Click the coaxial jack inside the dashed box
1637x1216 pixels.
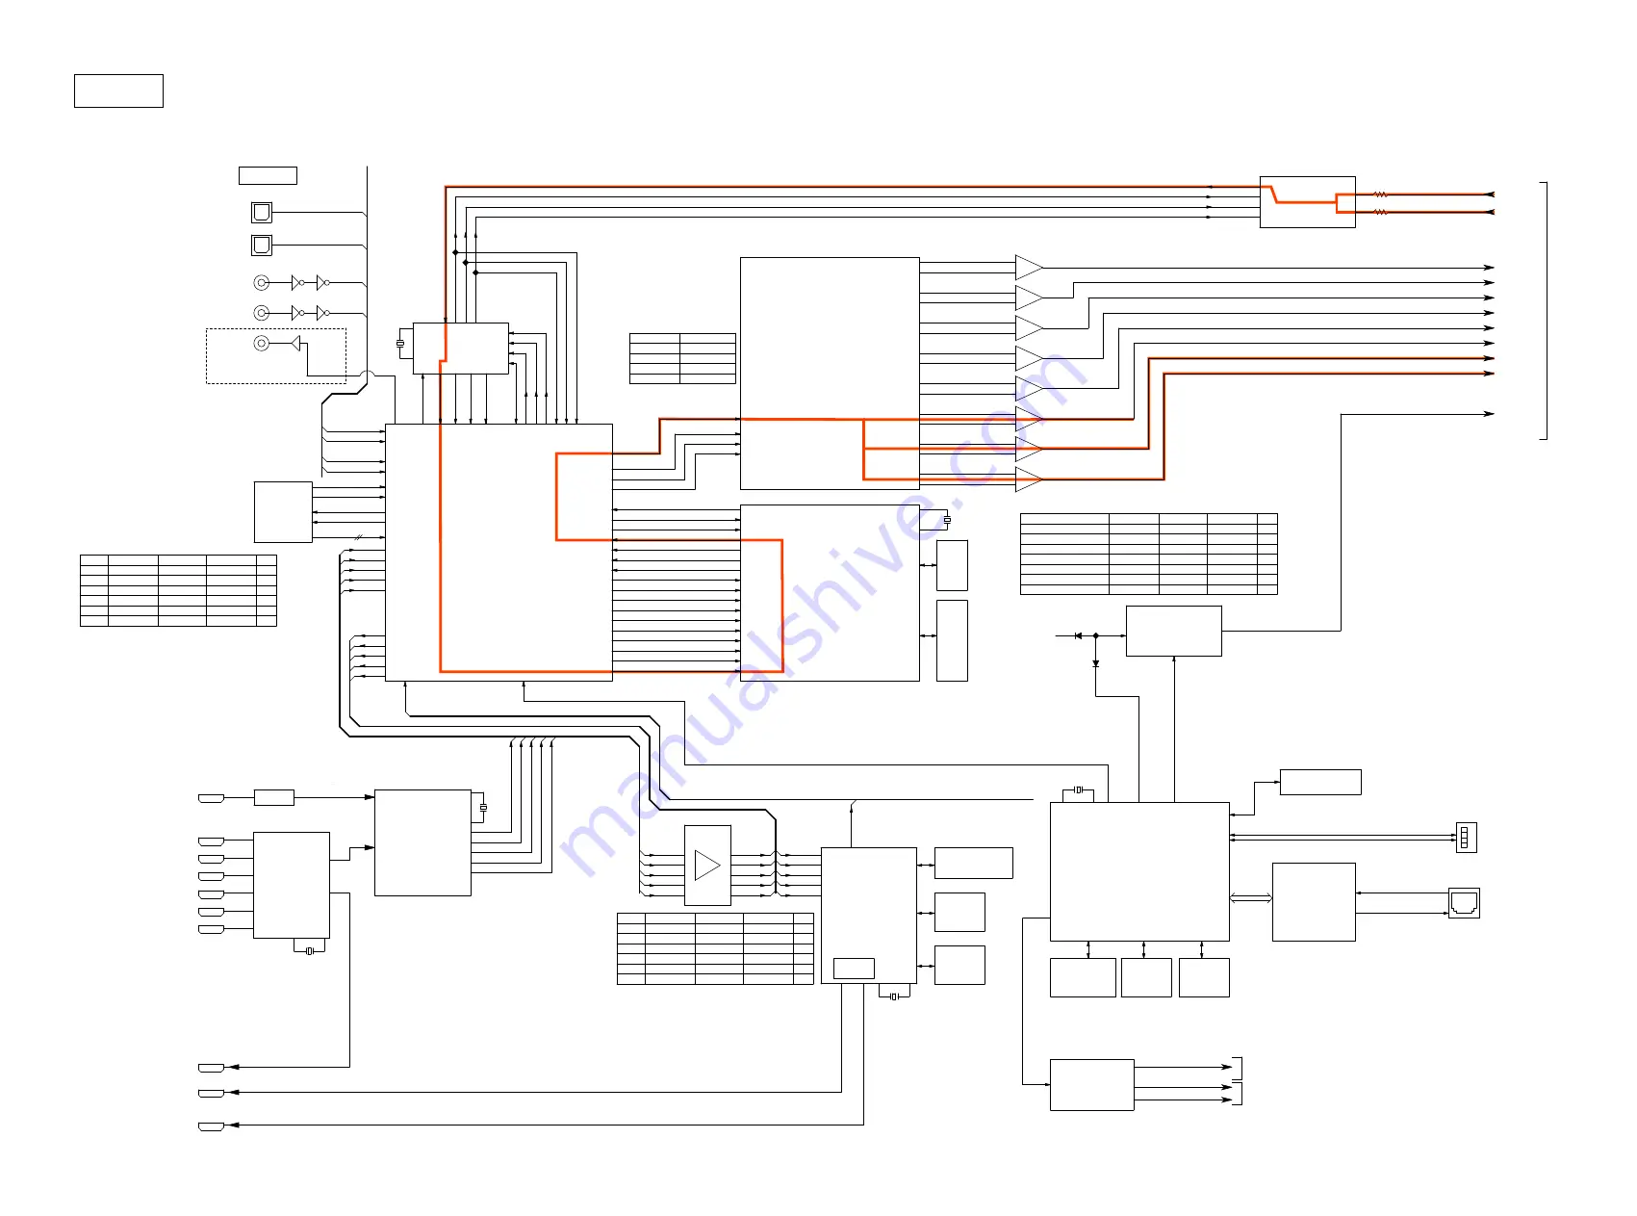tap(261, 344)
